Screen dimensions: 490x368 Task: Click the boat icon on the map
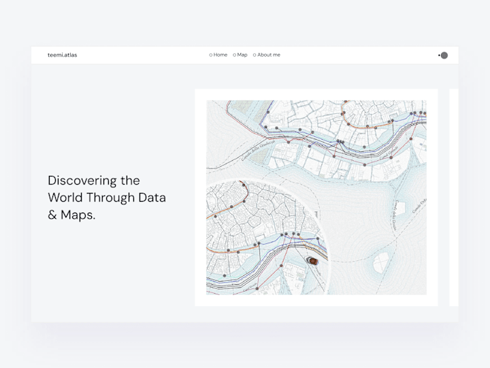(312, 260)
